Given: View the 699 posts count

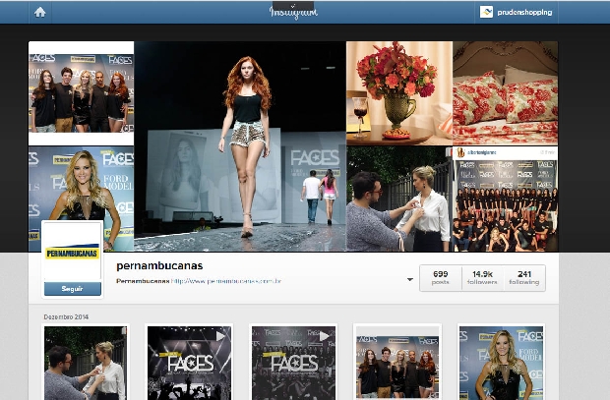Looking at the screenshot, I should coord(441,278).
